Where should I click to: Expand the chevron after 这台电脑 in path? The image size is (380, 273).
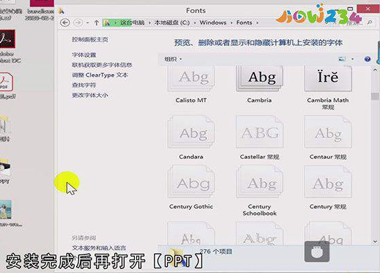(149, 23)
